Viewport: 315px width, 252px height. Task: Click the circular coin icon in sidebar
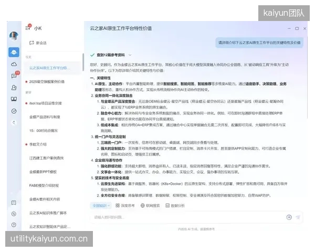[x=14, y=214]
